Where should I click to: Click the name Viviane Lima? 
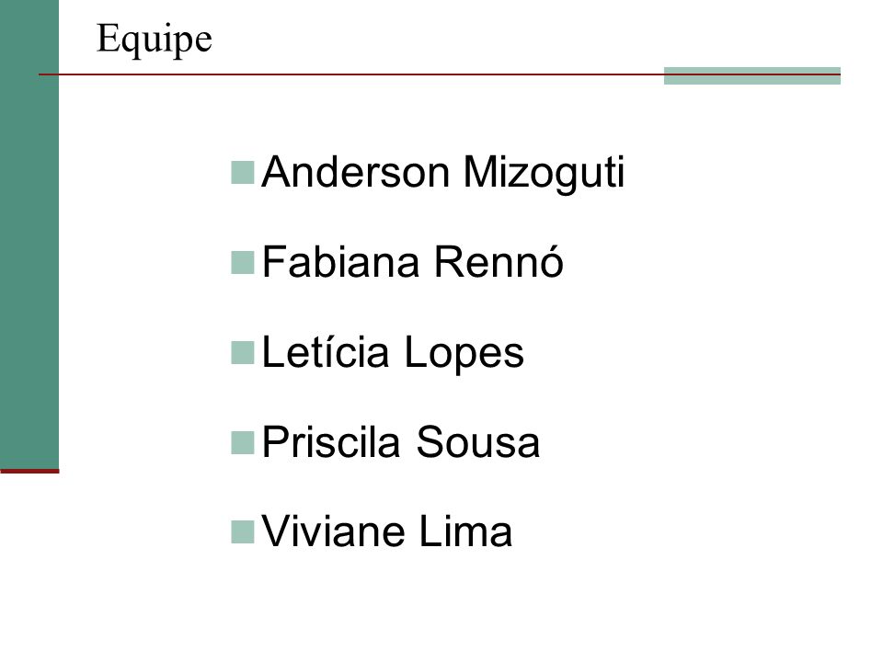click(x=387, y=531)
